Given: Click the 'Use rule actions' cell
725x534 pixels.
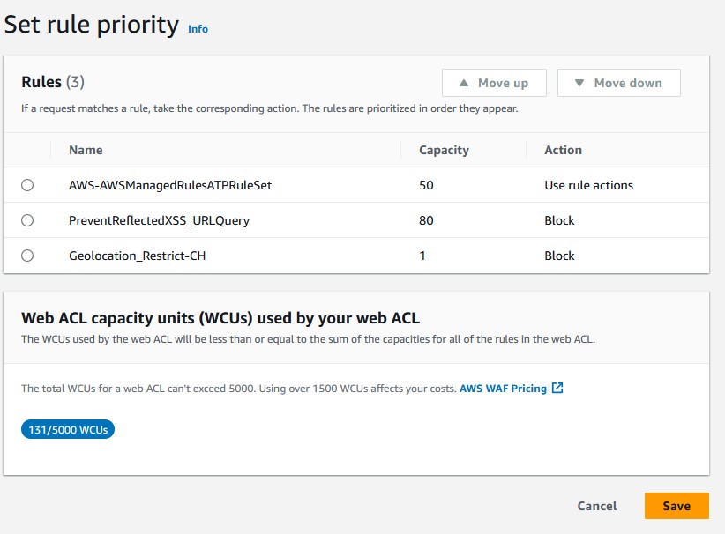Looking at the screenshot, I should pyautogui.click(x=588, y=185).
